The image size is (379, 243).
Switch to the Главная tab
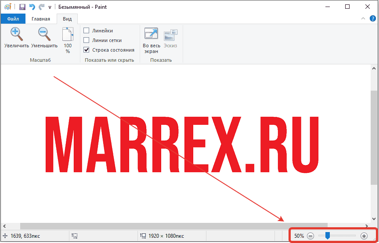pos(41,19)
